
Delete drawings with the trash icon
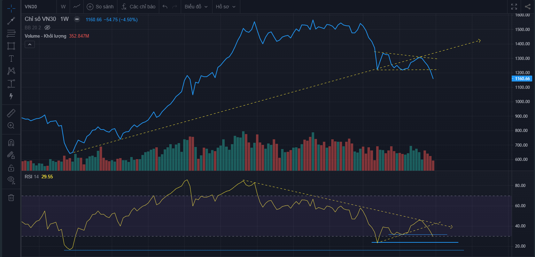[11, 197]
